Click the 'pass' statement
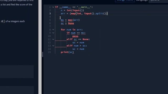The height and width of the screenshot is (94, 168). pyautogui.click(x=75, y=36)
